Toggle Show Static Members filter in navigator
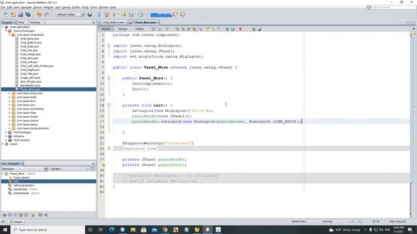The image size is (417, 234). [x=16, y=215]
